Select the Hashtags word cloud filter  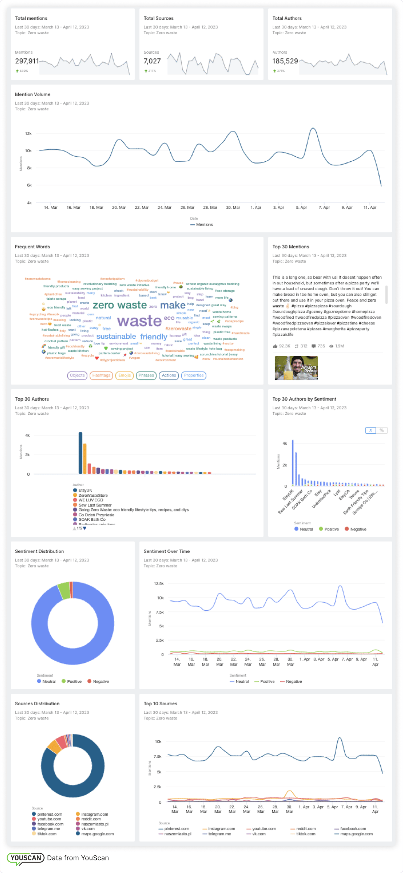click(x=101, y=375)
